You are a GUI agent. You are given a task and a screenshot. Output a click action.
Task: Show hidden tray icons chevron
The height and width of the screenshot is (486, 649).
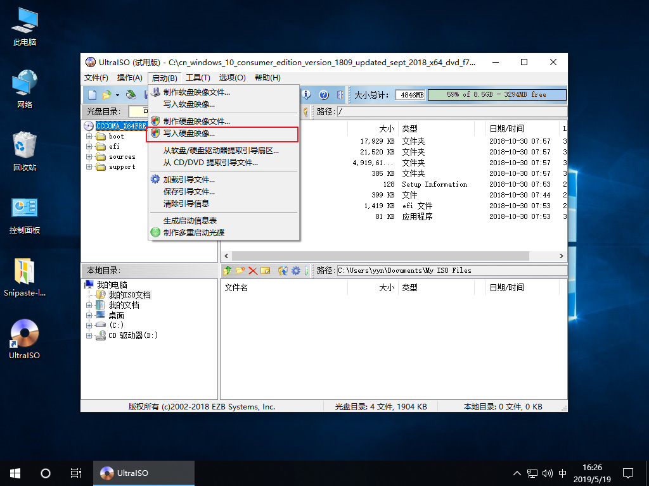pos(517,473)
